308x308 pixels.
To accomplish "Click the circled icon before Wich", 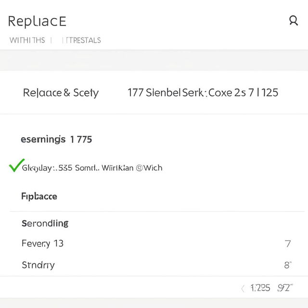I will point(139,168).
